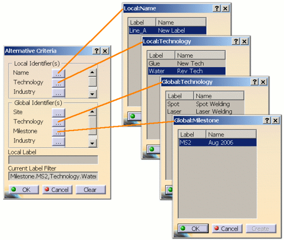
Task: Open the Global Milestone browse button
Action: coord(58,132)
